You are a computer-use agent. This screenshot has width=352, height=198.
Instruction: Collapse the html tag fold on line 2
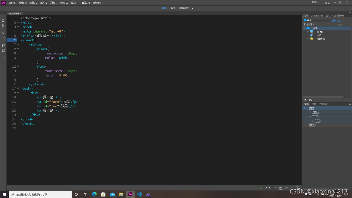18,23
